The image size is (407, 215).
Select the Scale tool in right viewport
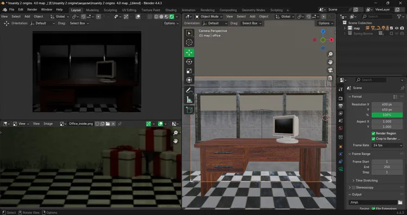pos(189,71)
